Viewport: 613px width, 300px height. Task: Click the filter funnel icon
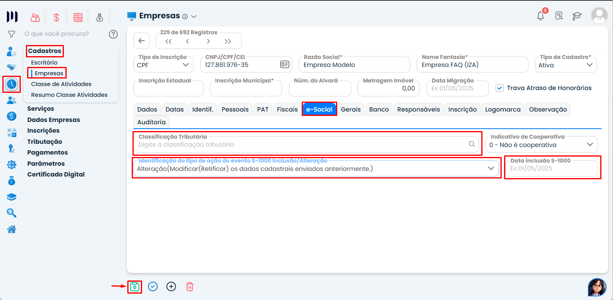click(x=12, y=34)
